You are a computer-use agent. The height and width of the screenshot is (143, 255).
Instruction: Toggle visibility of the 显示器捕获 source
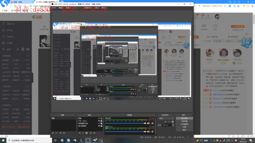[x=99, y=126]
